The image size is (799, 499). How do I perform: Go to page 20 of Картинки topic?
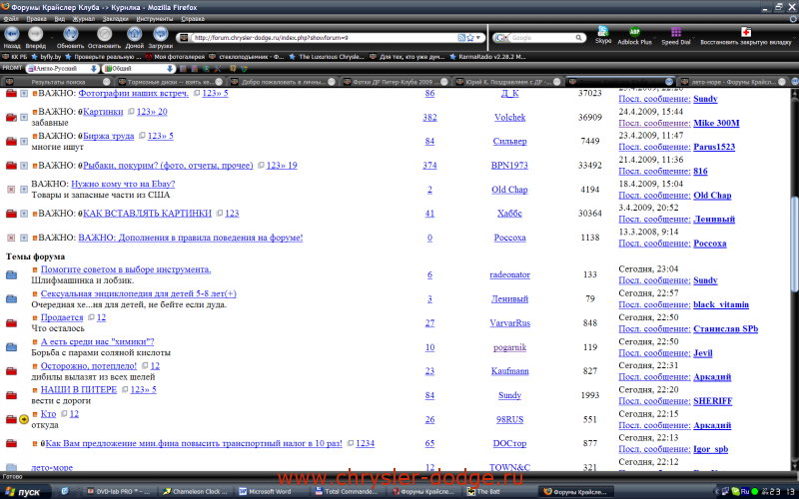tap(162, 112)
